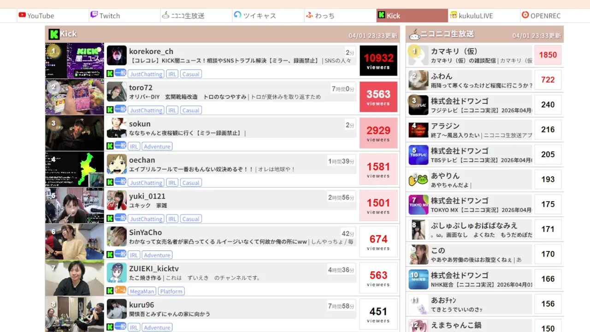Open sokun avatar icon

[117, 128]
